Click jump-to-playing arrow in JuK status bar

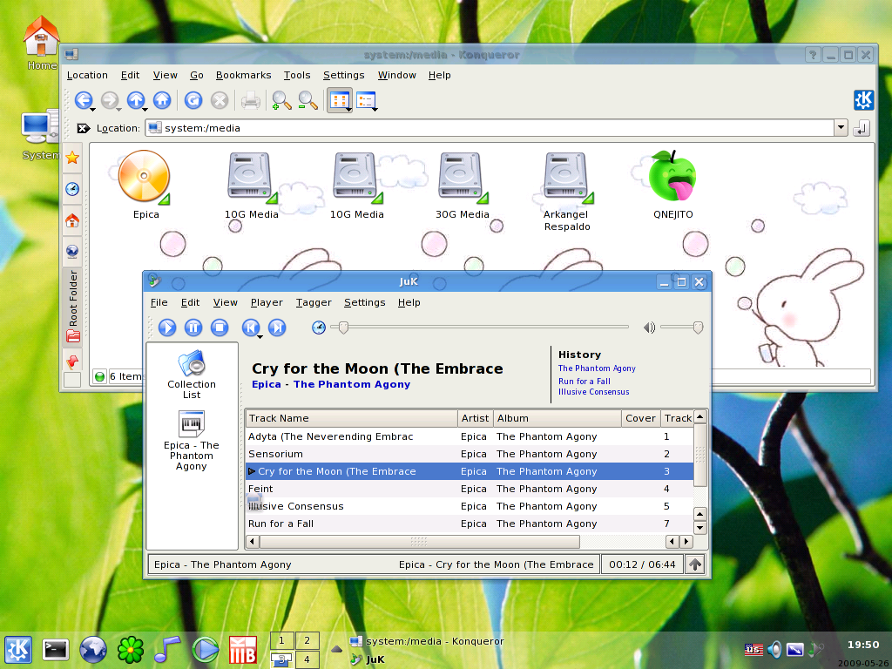click(x=695, y=564)
